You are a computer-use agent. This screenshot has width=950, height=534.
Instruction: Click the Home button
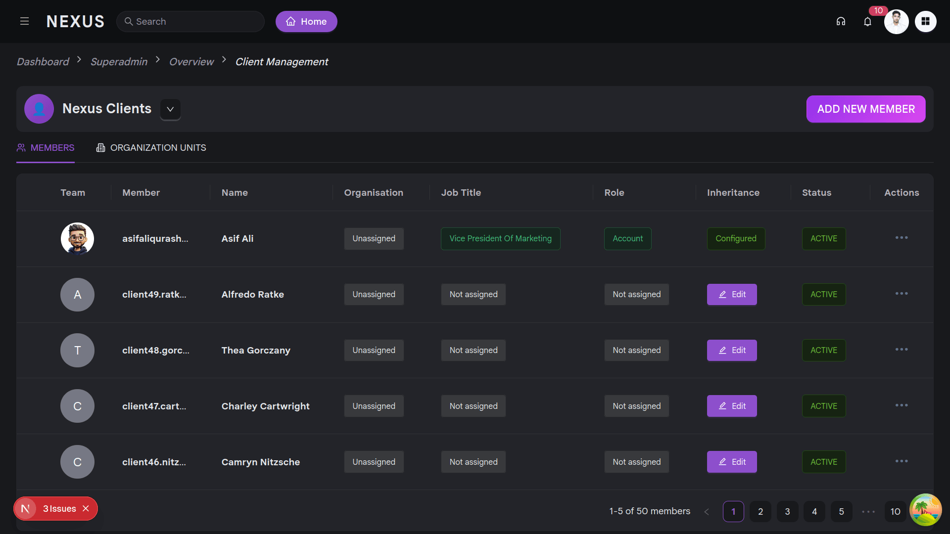(x=306, y=21)
